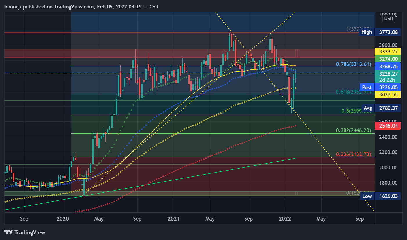Image resolution: width=407 pixels, height=240 pixels.
Task: Click the 2022 time axis label
Action: pyautogui.click(x=285, y=219)
